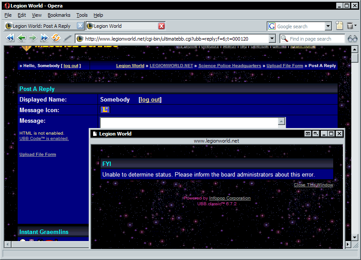Click the Instant Graemlins heading
Screen dimensions: 361x260
tap(44, 232)
